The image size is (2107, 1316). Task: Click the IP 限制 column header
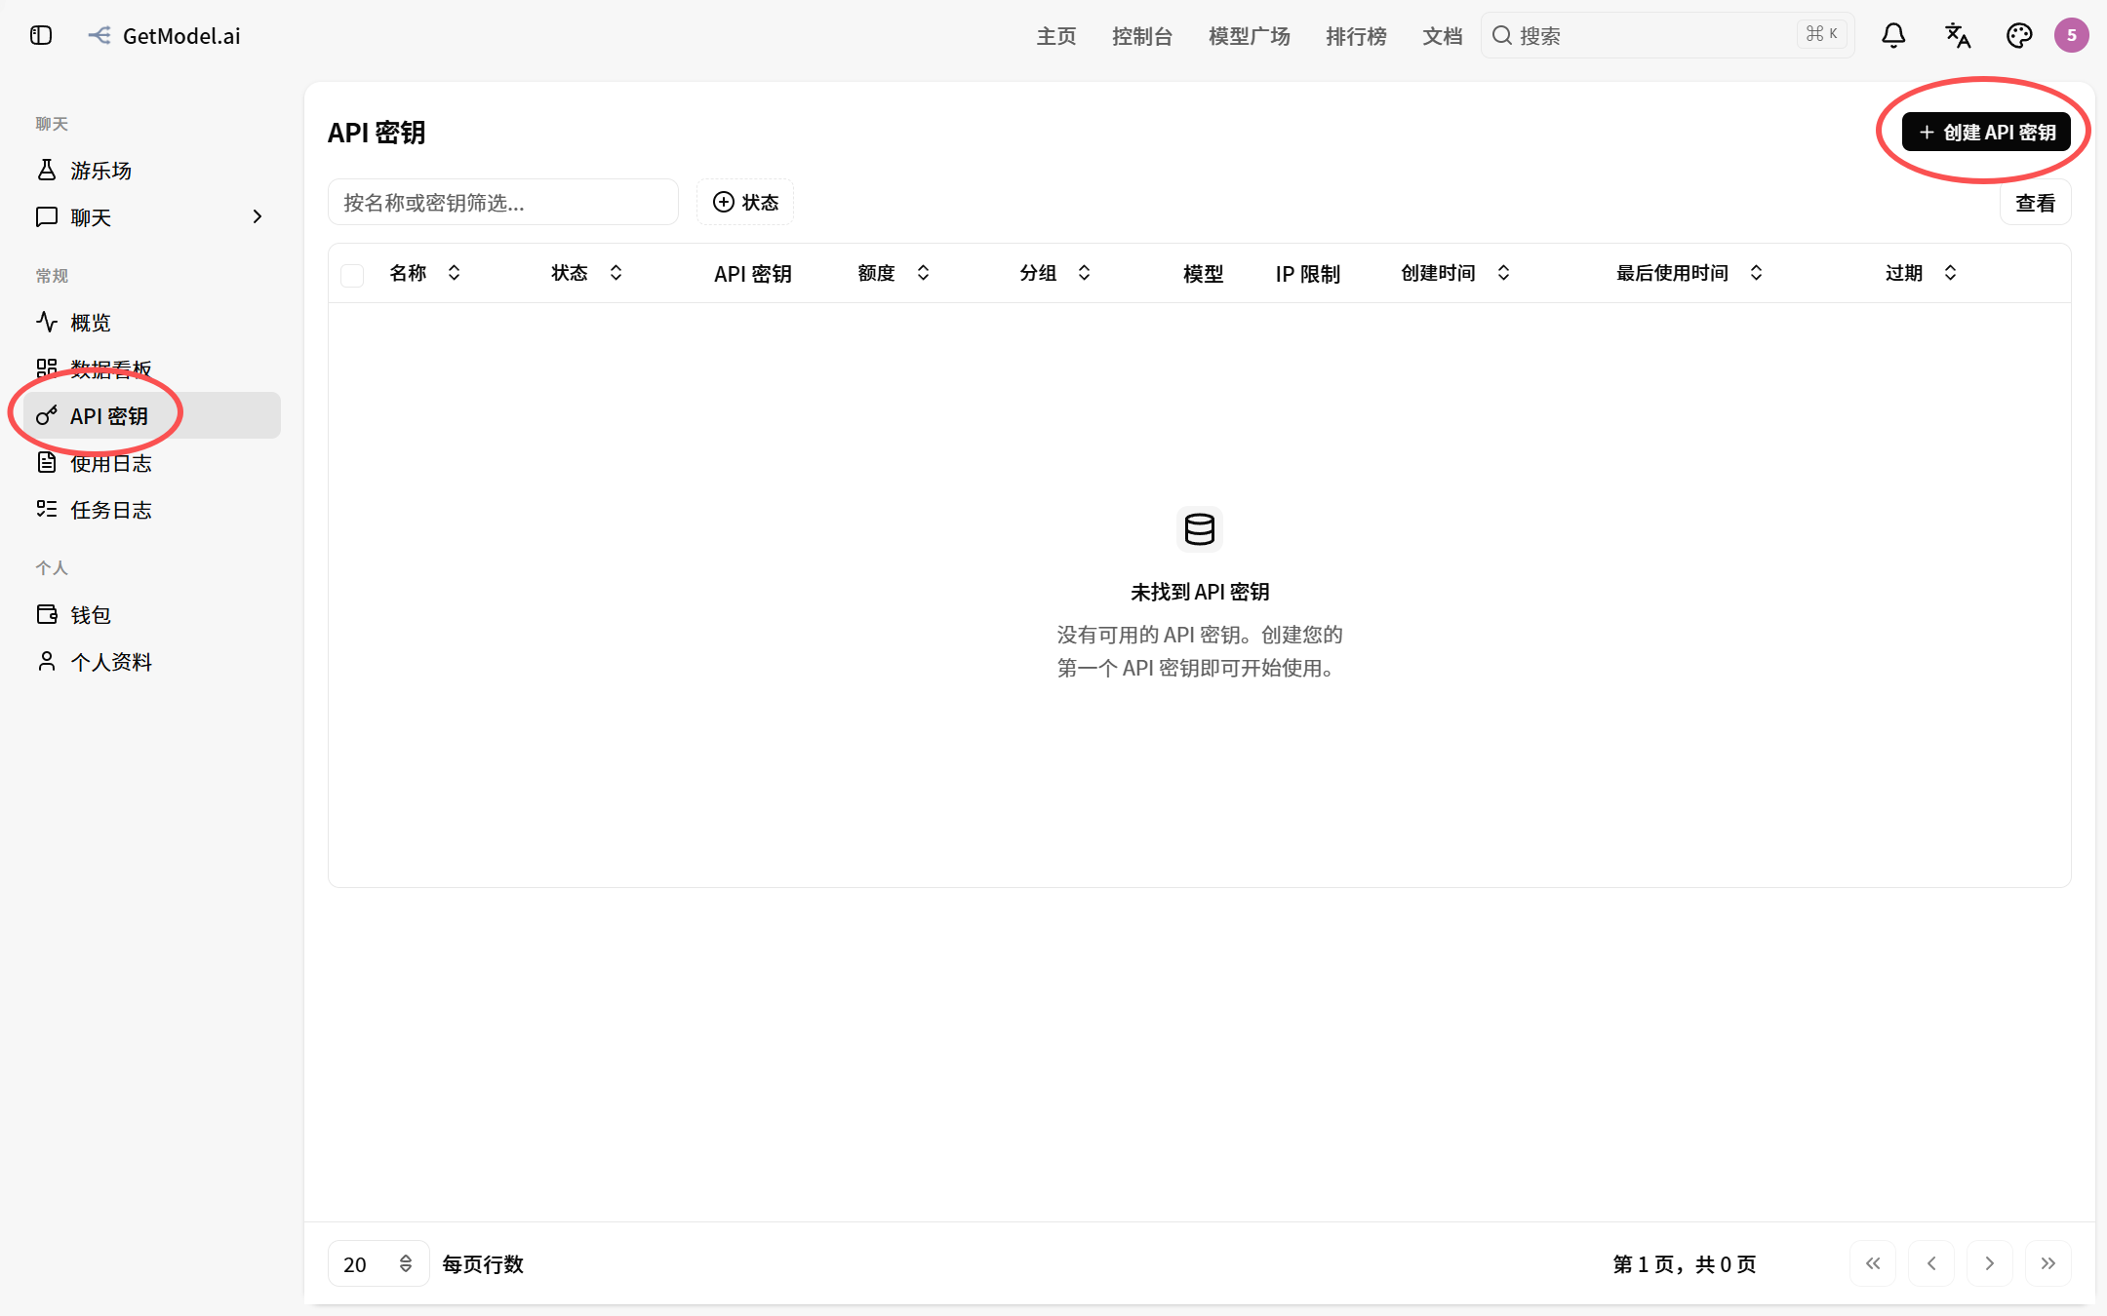[1308, 274]
